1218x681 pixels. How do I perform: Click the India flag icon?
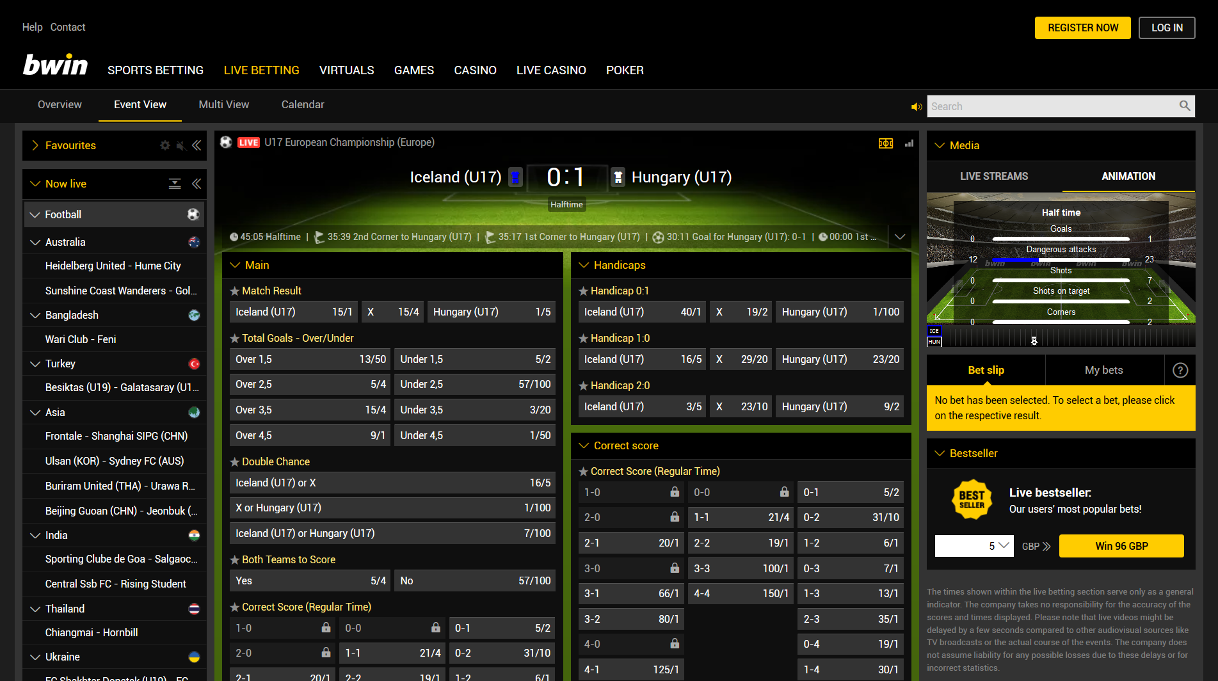194,535
